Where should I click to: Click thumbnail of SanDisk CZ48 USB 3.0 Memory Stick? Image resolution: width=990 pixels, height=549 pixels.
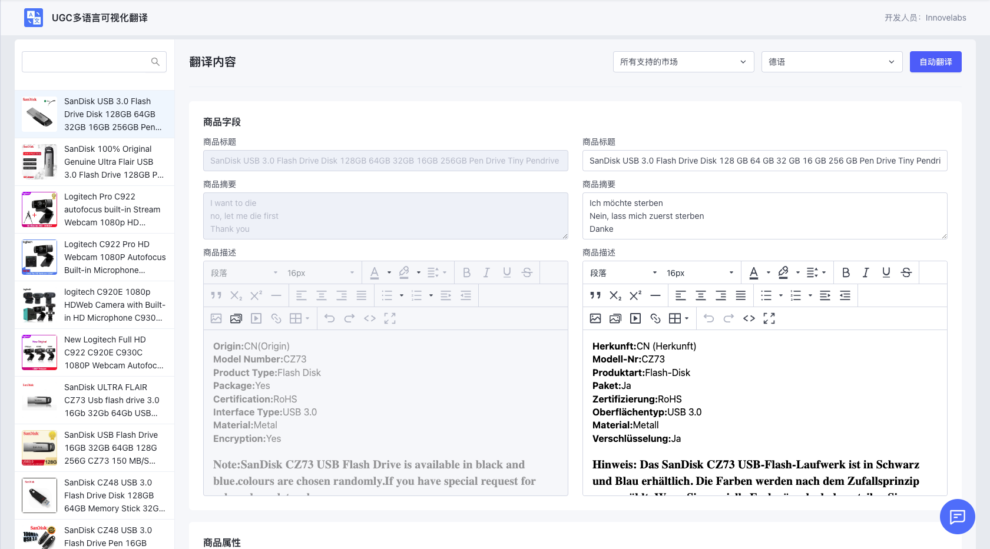click(x=39, y=495)
